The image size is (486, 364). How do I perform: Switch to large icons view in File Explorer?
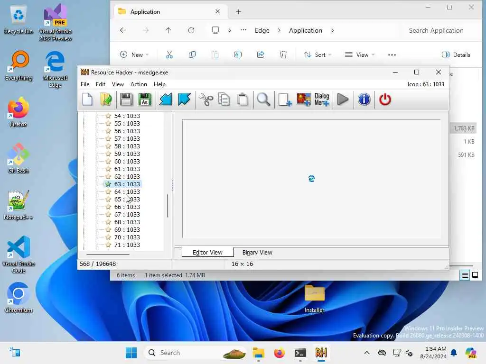coord(475,275)
